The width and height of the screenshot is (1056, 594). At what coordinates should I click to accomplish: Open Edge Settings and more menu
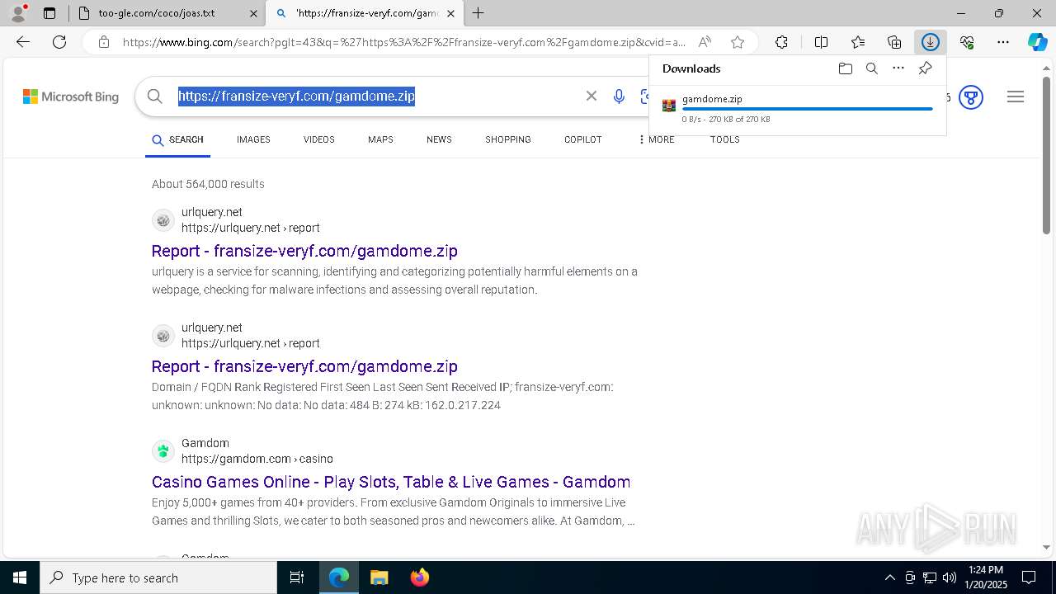pos(1003,42)
